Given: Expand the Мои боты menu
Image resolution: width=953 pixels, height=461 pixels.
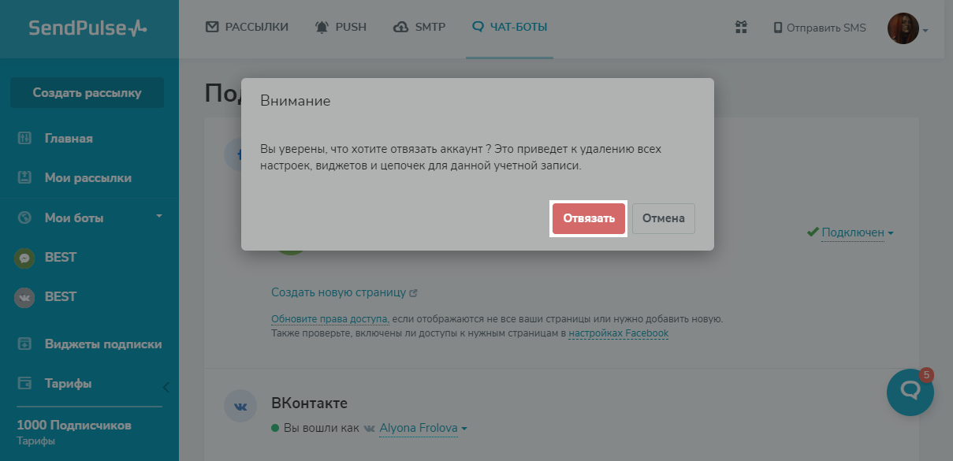Looking at the screenshot, I should coord(158,217).
